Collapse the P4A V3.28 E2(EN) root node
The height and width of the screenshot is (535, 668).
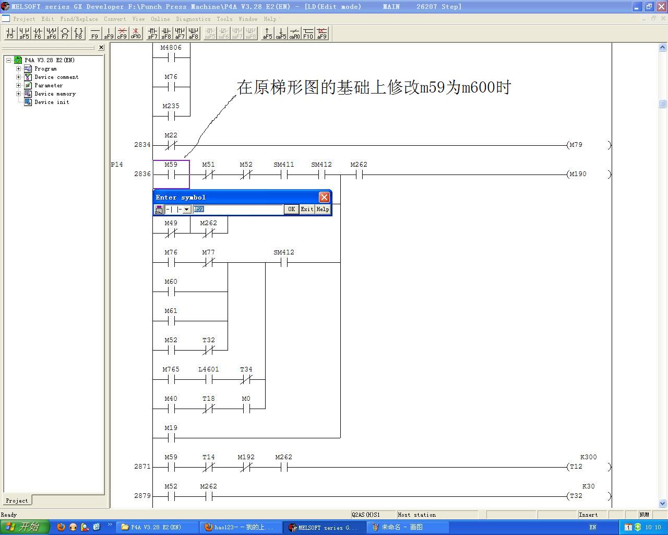click(9, 60)
